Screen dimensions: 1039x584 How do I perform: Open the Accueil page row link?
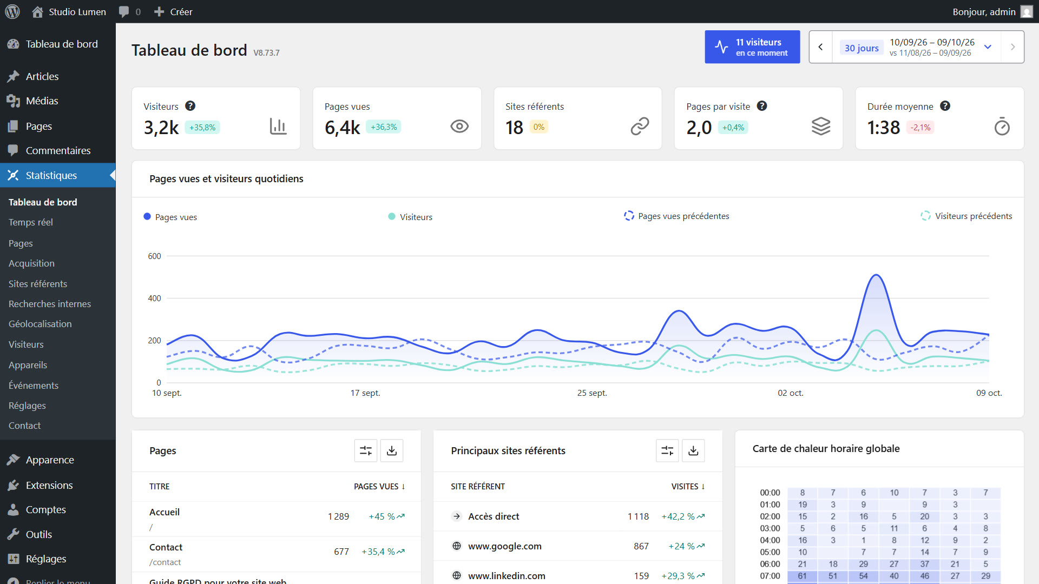[x=165, y=512]
